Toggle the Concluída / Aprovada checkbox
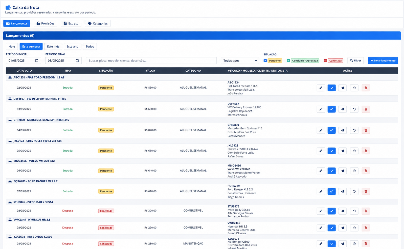The image size is (404, 249). [x=288, y=61]
